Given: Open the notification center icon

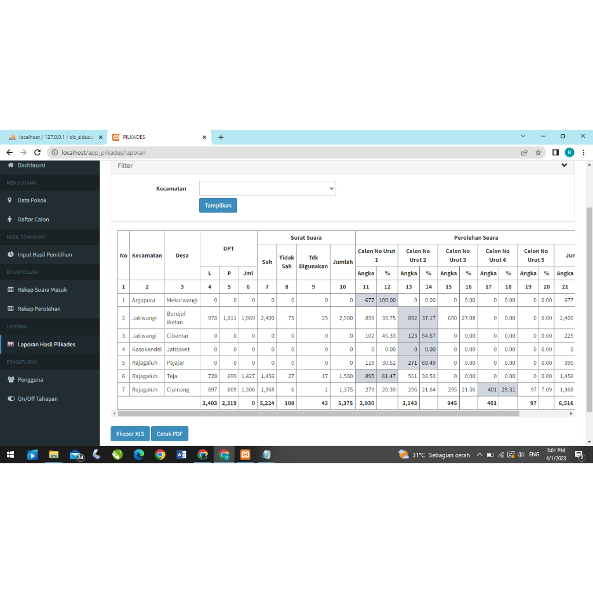Looking at the screenshot, I should click(579, 455).
